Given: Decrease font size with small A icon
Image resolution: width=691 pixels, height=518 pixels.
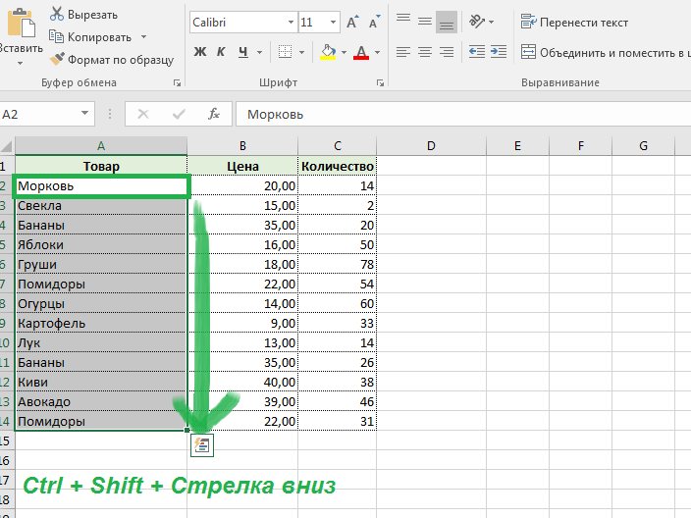Looking at the screenshot, I should pyautogui.click(x=374, y=22).
